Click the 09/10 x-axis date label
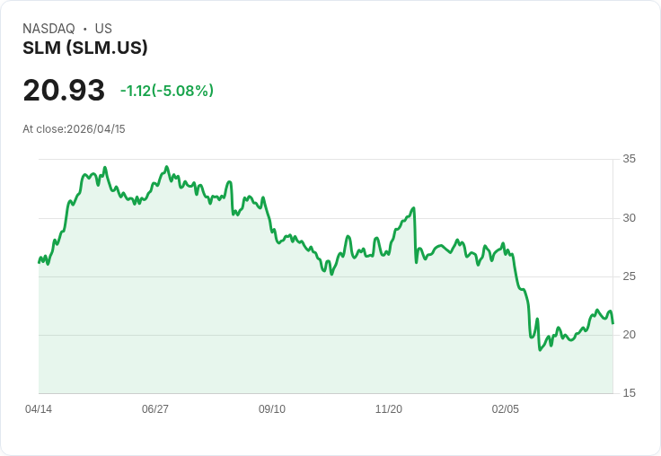 272,408
